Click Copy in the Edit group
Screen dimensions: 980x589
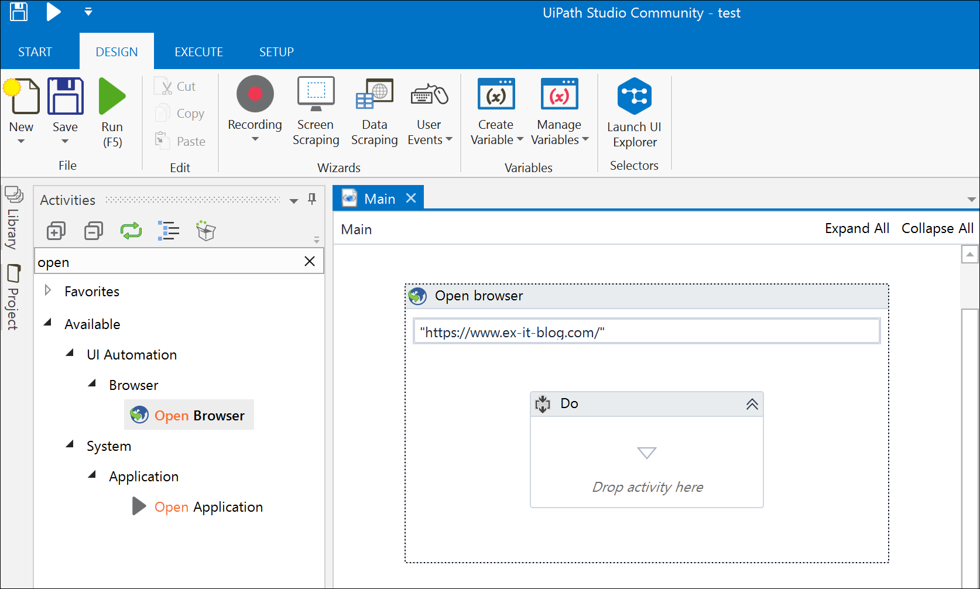pos(180,114)
